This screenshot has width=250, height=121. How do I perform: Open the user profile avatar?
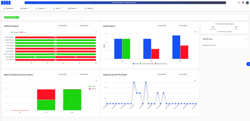tap(247, 3)
